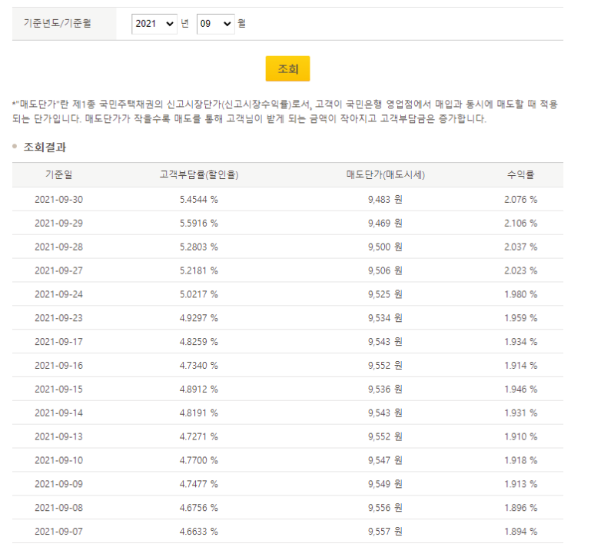Select date cell 2021-09-23
The height and width of the screenshot is (547, 594).
58,318
